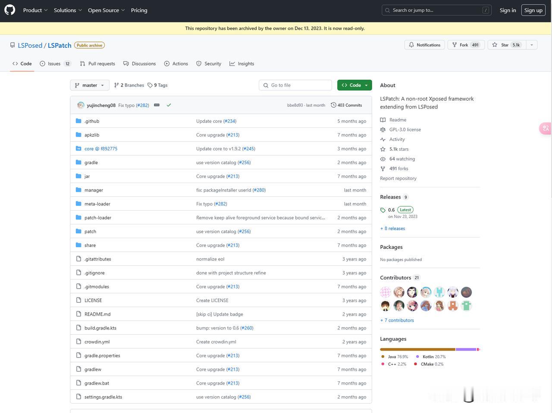This screenshot has height=413, width=552.
Task: Open the Discussions tab
Action: 139,64
